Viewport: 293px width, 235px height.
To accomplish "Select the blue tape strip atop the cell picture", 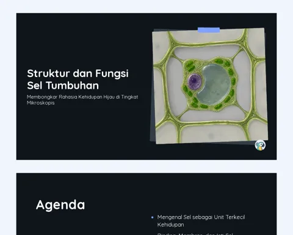I will pyautogui.click(x=209, y=30).
